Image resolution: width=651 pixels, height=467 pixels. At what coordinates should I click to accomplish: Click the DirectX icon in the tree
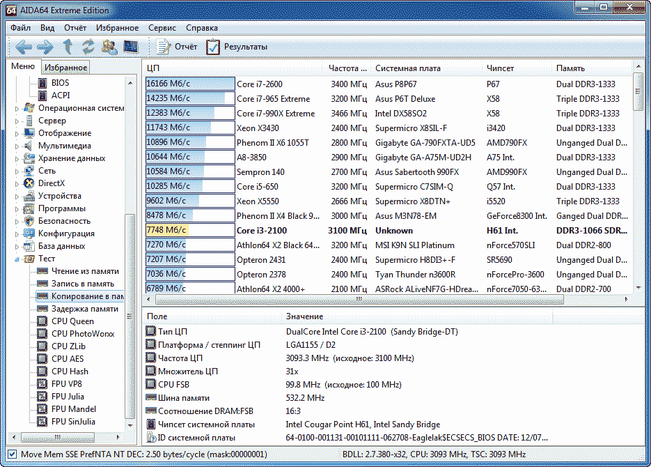click(29, 183)
